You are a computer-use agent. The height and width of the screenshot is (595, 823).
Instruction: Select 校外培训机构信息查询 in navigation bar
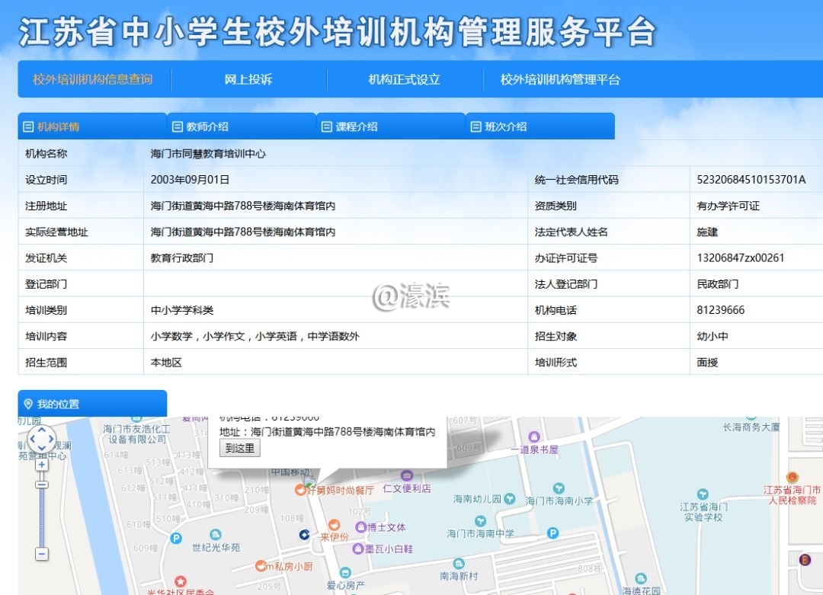pos(92,79)
